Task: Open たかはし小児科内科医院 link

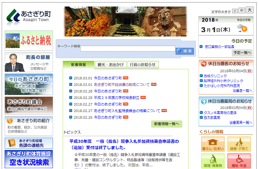Action: coord(222,86)
